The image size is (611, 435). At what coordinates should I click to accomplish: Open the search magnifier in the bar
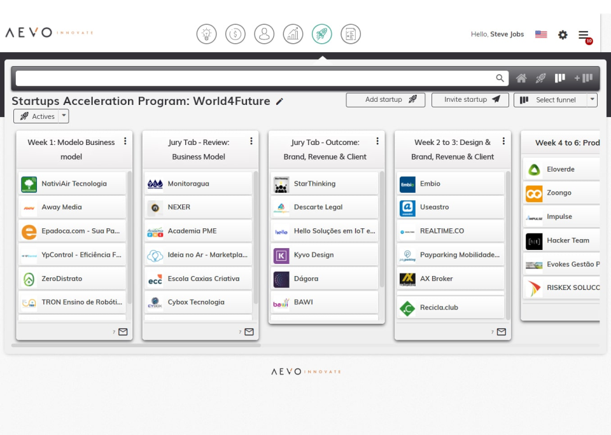pyautogui.click(x=500, y=78)
